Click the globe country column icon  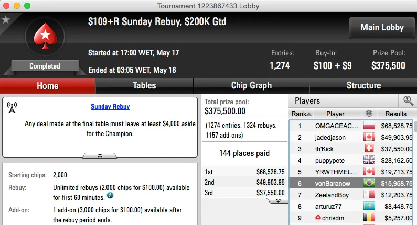pyautogui.click(x=369, y=114)
